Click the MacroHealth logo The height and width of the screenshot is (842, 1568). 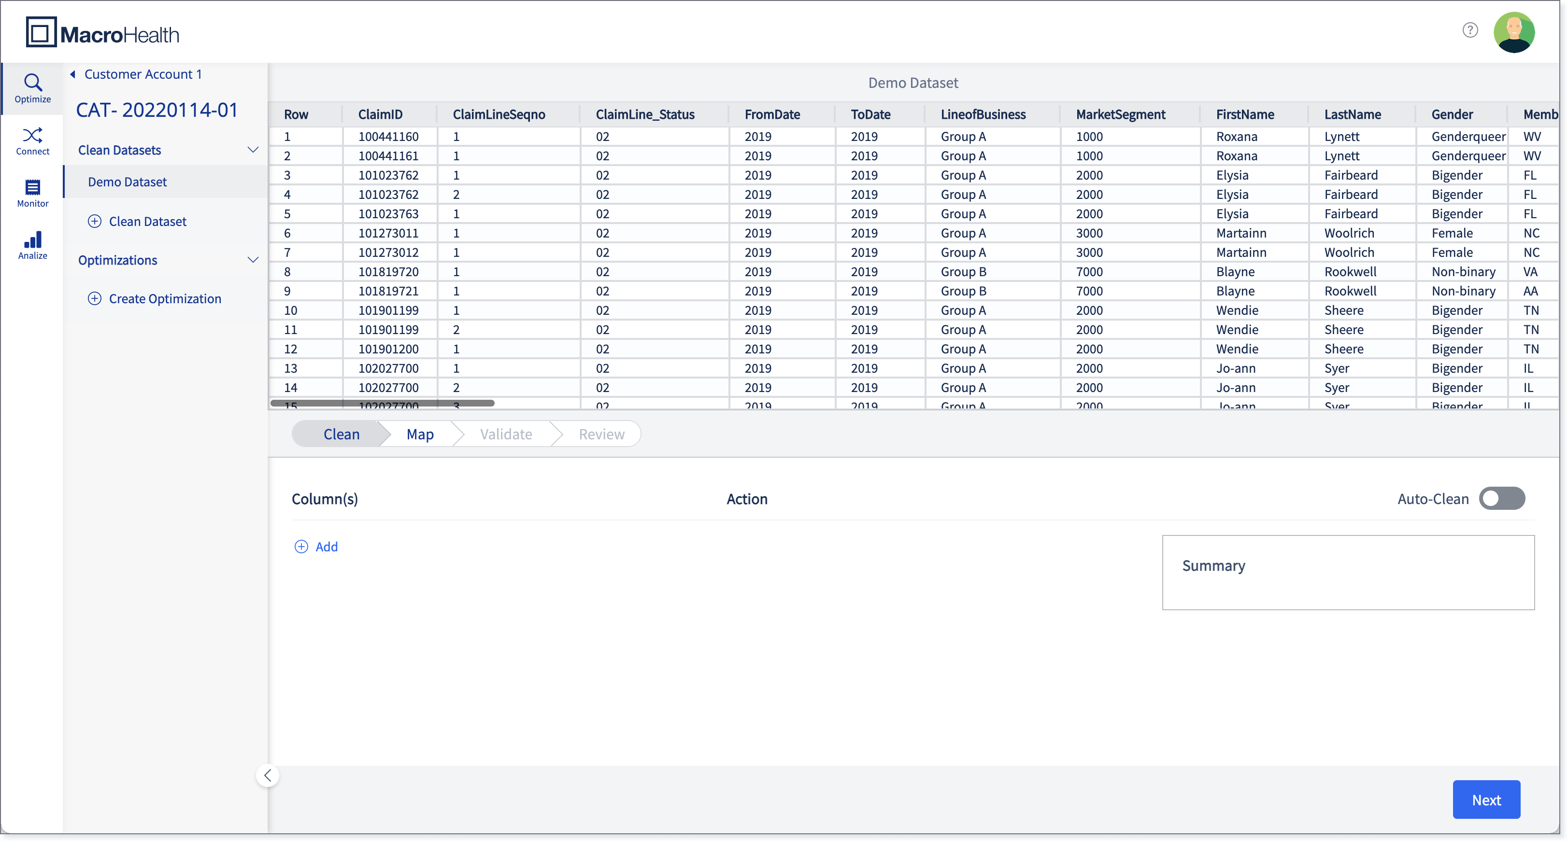(x=102, y=33)
